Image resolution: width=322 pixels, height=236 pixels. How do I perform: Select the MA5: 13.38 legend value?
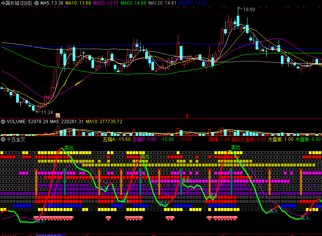click(x=52, y=3)
